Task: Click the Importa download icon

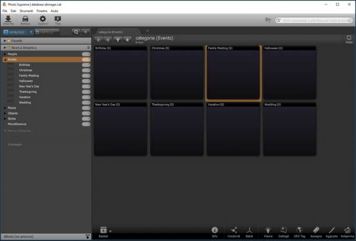Action: pos(8,19)
